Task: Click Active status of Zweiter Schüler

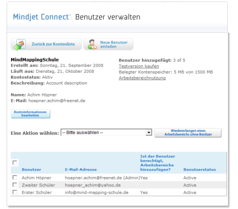Action: [190, 185]
